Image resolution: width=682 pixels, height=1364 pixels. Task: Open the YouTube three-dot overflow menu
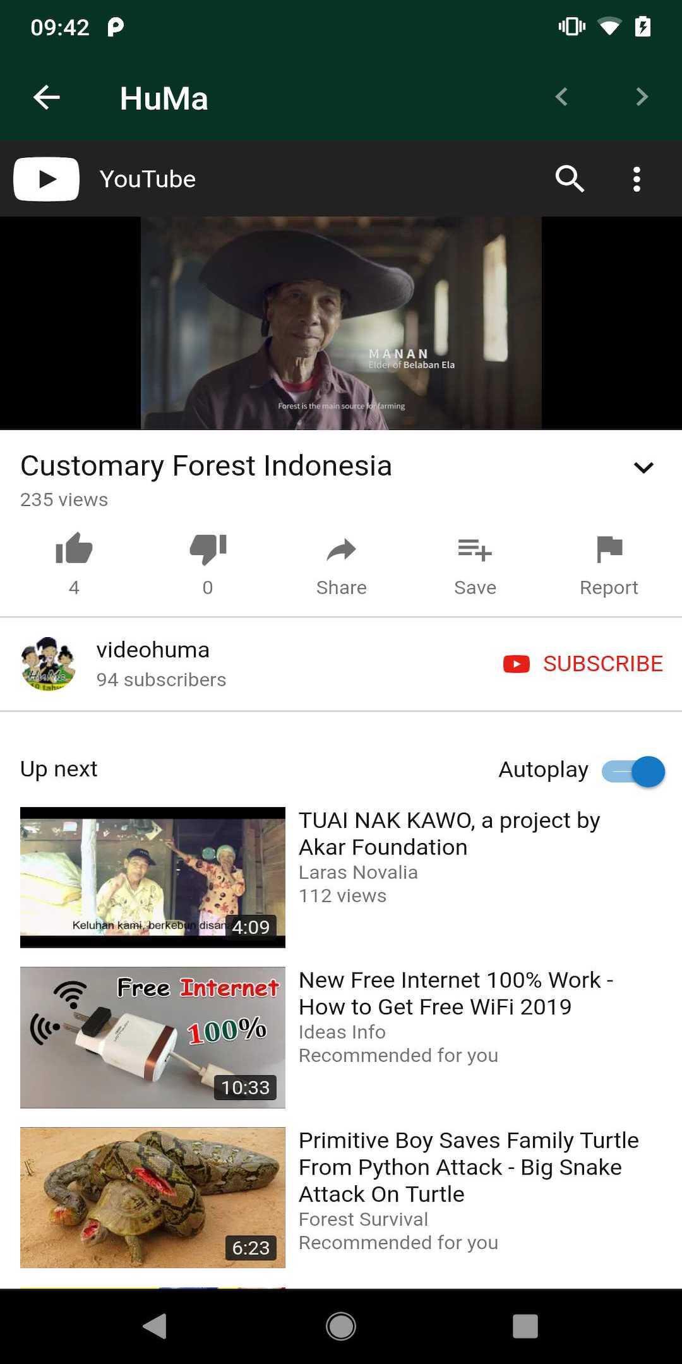637,179
